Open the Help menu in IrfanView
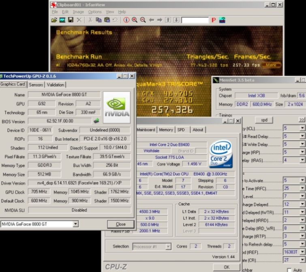Image resolution: width=306 pixels, height=272 pixels. click(x=122, y=12)
